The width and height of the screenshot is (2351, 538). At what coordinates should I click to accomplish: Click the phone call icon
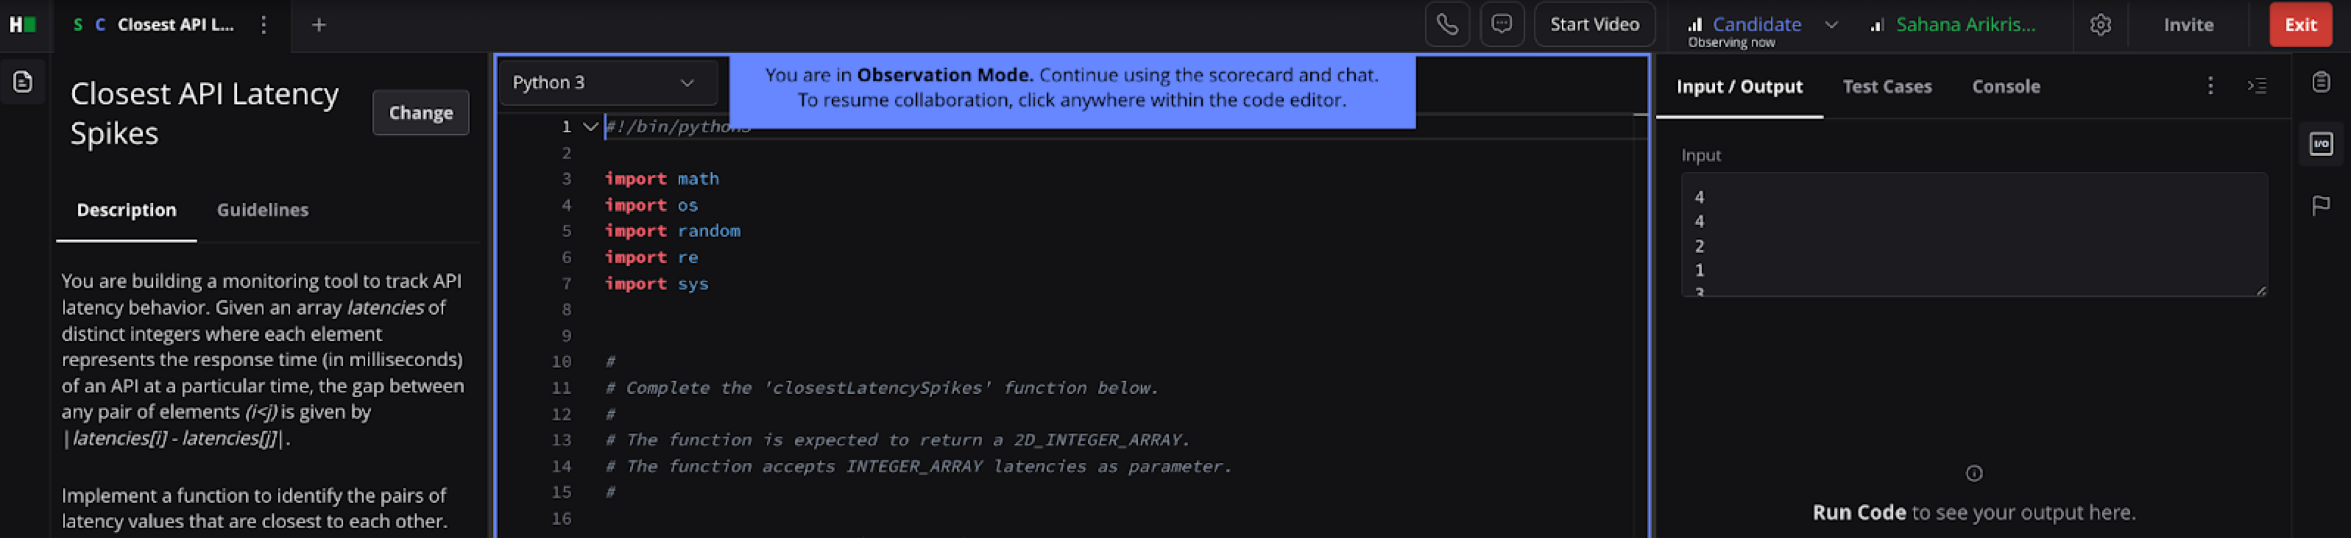[1446, 24]
